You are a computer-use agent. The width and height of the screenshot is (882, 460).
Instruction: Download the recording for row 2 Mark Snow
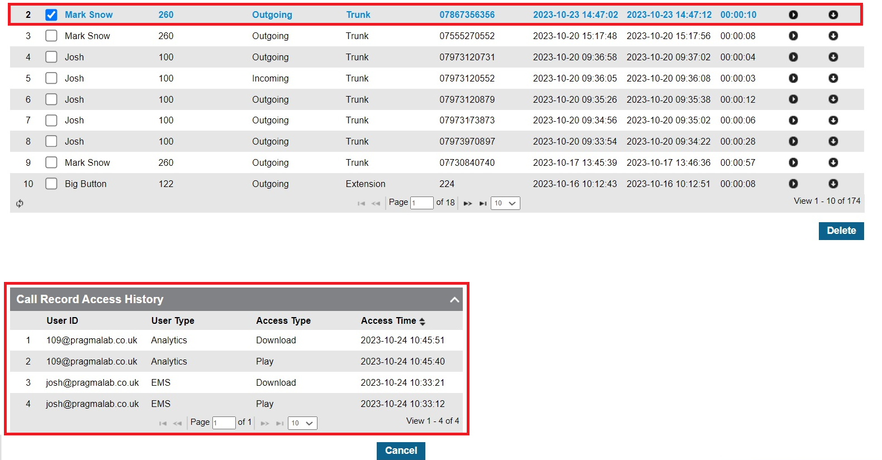coord(833,15)
